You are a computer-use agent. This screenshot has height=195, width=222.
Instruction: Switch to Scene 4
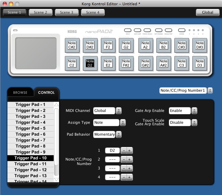pos(93,12)
